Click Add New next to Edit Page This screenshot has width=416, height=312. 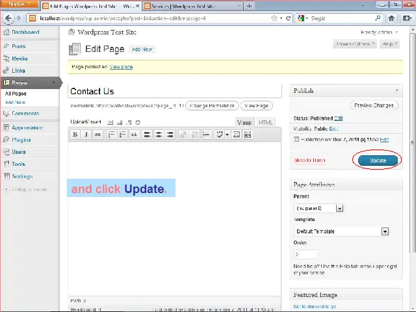point(142,49)
